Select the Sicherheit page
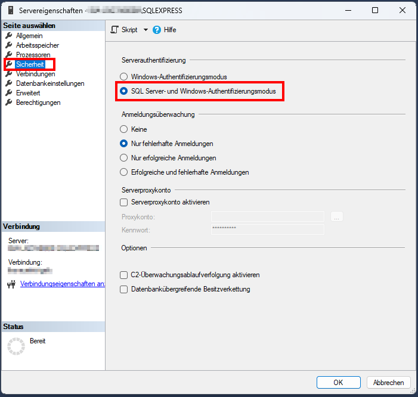The width and height of the screenshot is (418, 397). 30,64
